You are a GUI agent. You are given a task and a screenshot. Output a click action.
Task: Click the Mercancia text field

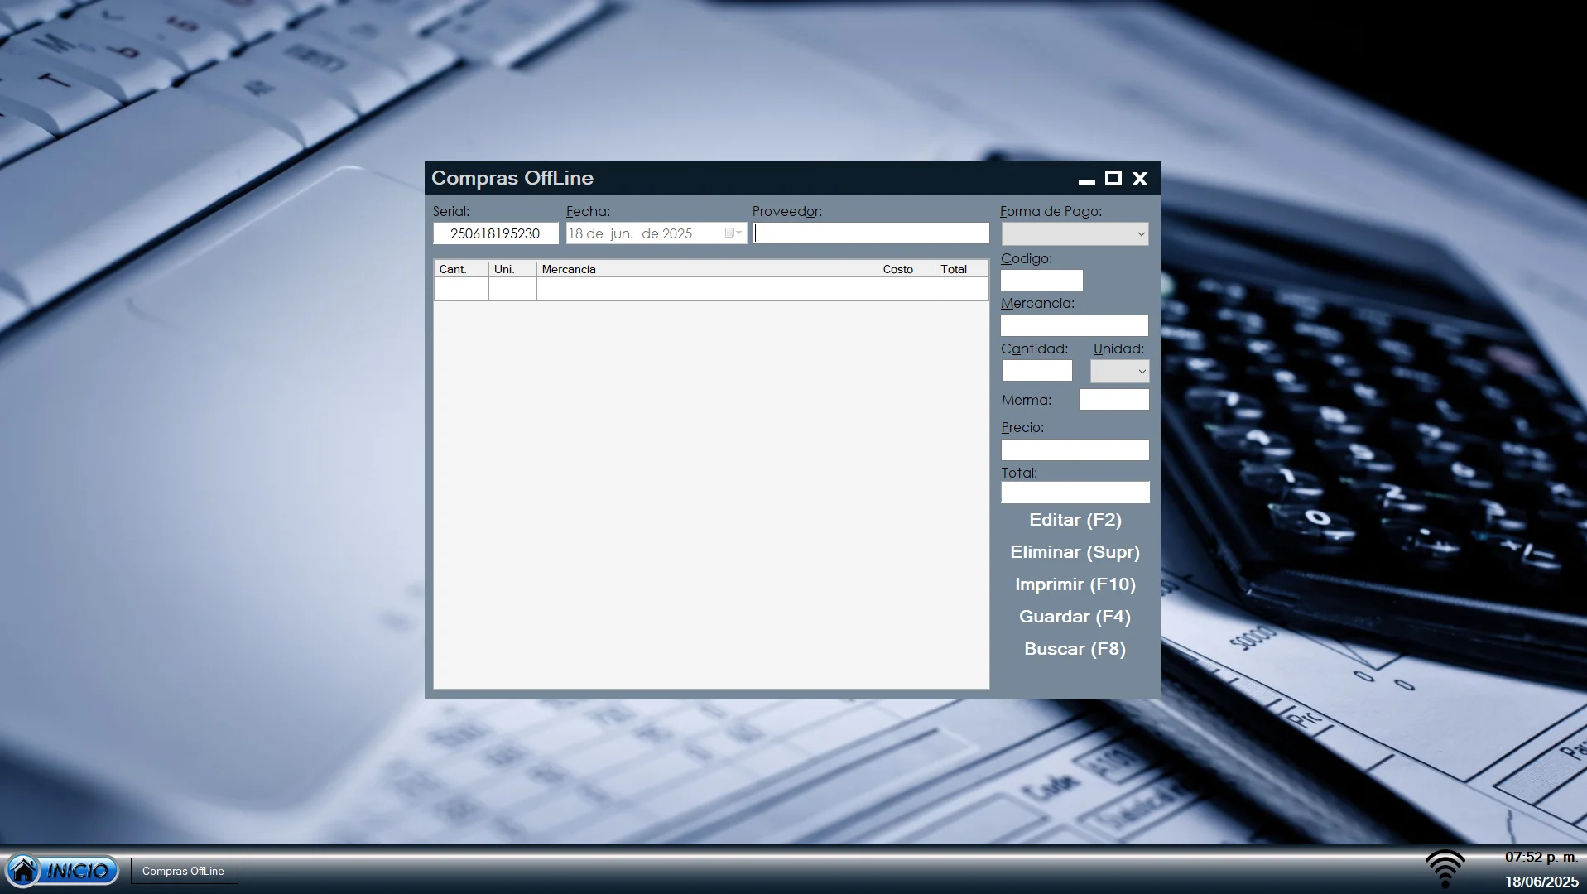point(1074,325)
